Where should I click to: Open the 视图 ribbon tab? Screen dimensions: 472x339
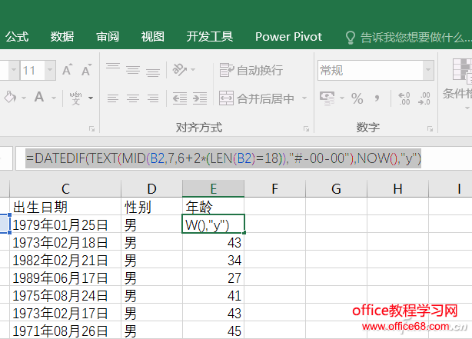(153, 37)
